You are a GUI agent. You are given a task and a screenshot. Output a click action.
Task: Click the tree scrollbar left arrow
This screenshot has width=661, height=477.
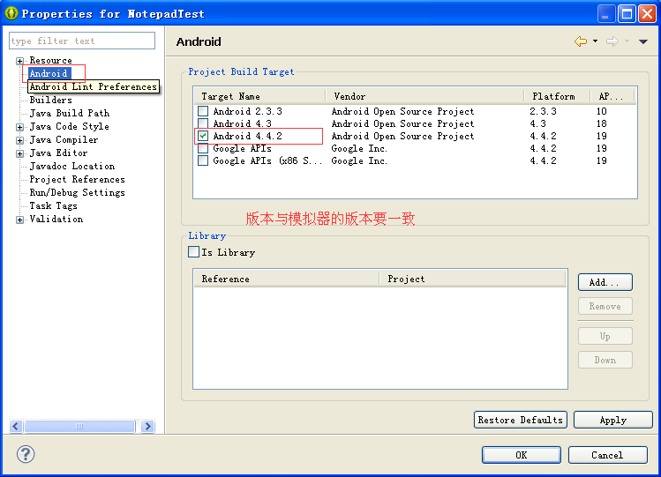16,426
